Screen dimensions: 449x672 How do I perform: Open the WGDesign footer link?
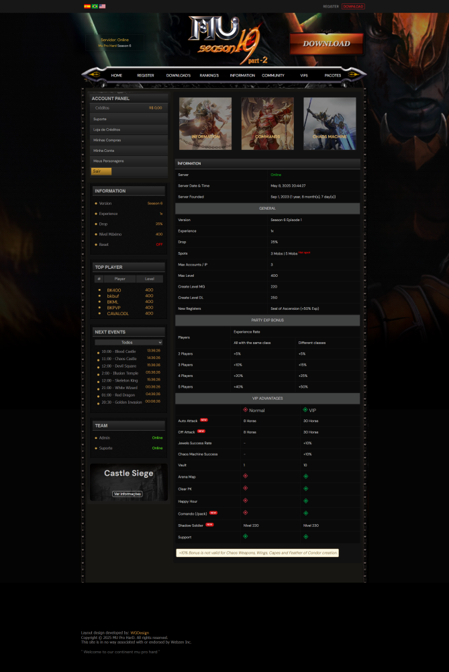click(x=140, y=632)
